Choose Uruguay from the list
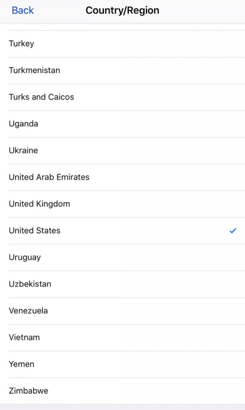Image resolution: width=245 pixels, height=410 pixels. [122, 257]
